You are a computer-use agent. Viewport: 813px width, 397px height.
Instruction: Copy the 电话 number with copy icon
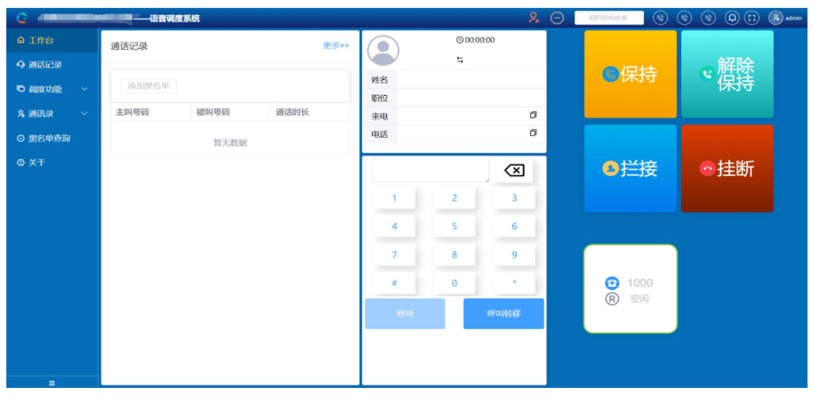click(533, 133)
